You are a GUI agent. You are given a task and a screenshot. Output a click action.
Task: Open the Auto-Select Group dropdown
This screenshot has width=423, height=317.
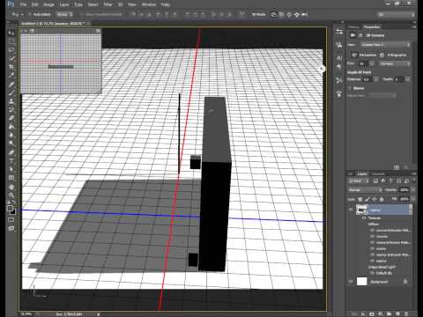[x=64, y=14]
